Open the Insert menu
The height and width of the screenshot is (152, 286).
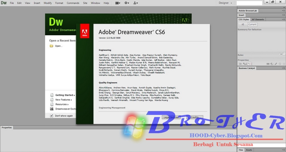click(37, 3)
